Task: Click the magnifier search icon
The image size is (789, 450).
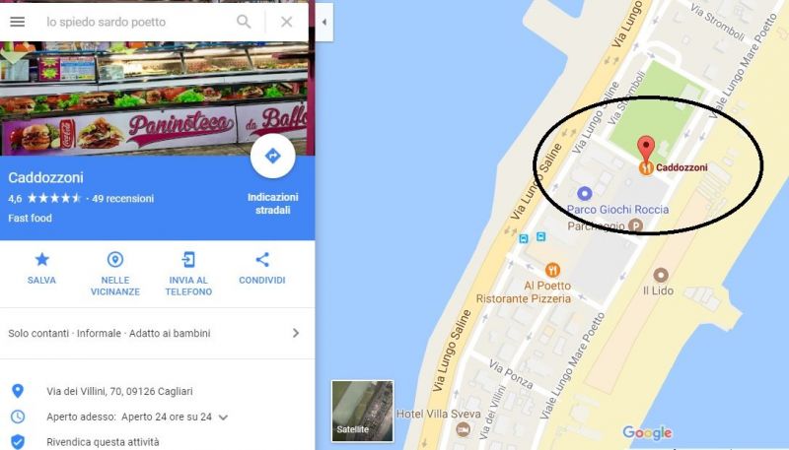Action: tap(244, 22)
